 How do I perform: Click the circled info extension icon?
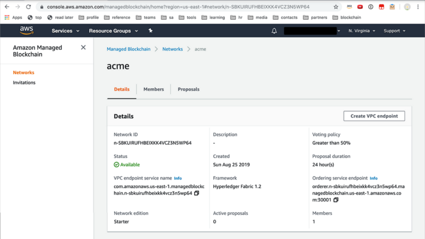click(x=371, y=7)
